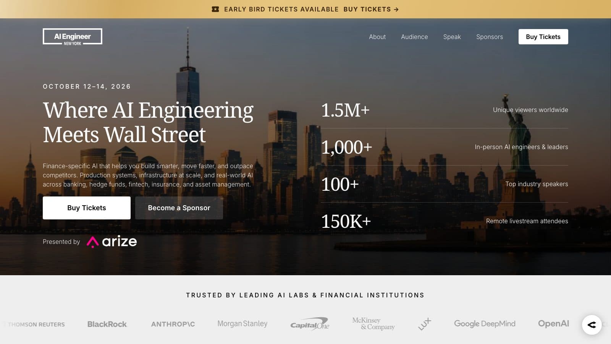Open the Speak menu item
The image size is (611, 344).
[x=452, y=37]
